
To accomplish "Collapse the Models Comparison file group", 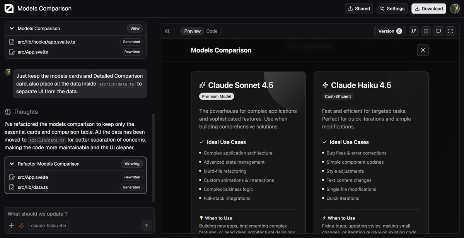I will 12,29.
